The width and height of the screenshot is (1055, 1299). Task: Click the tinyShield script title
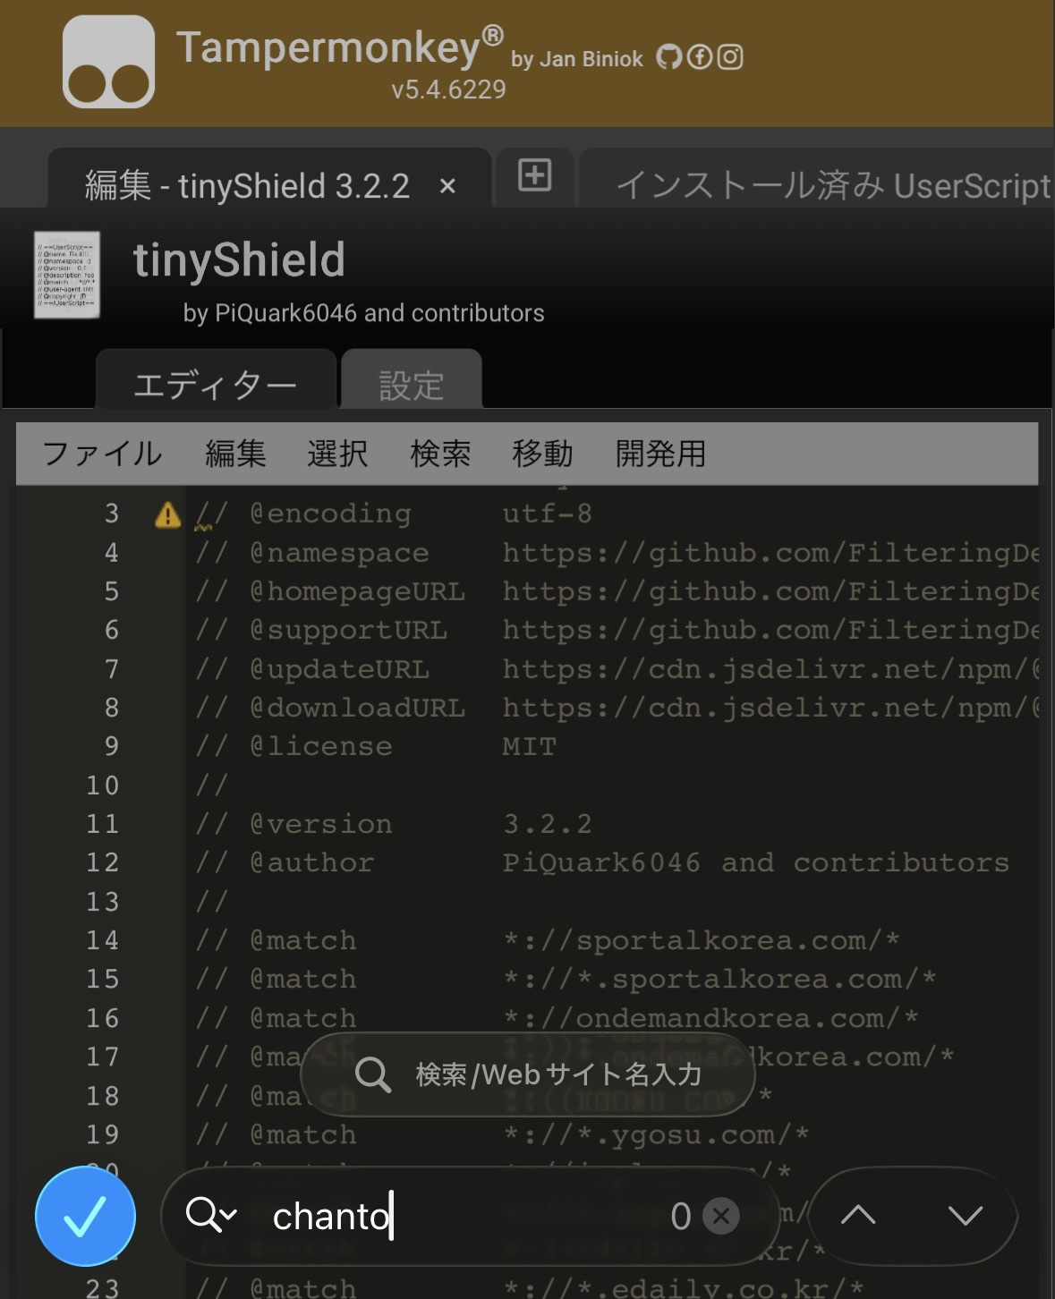pos(239,260)
